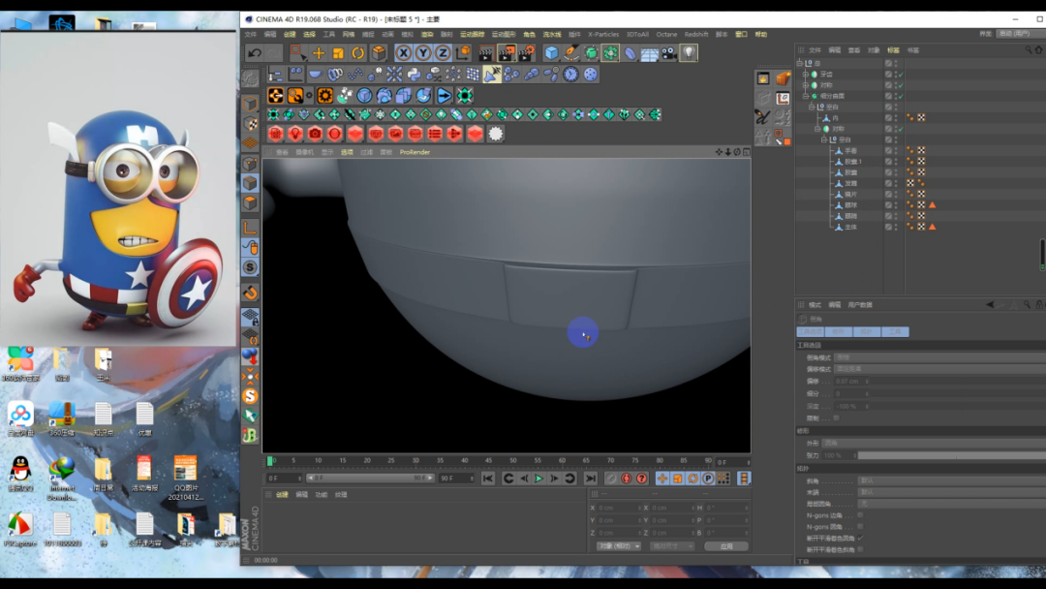
Task: Open the Octane menu
Action: point(666,34)
